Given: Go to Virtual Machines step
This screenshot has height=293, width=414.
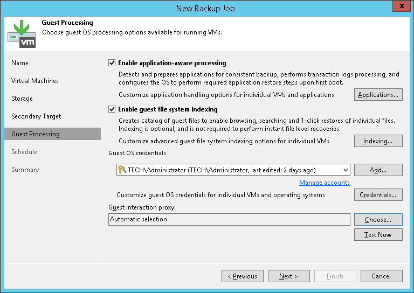Looking at the screenshot, I should (x=35, y=81).
